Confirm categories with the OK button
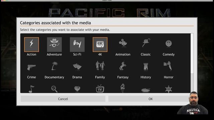Viewport: 214px width, 120px height. tap(150, 99)
